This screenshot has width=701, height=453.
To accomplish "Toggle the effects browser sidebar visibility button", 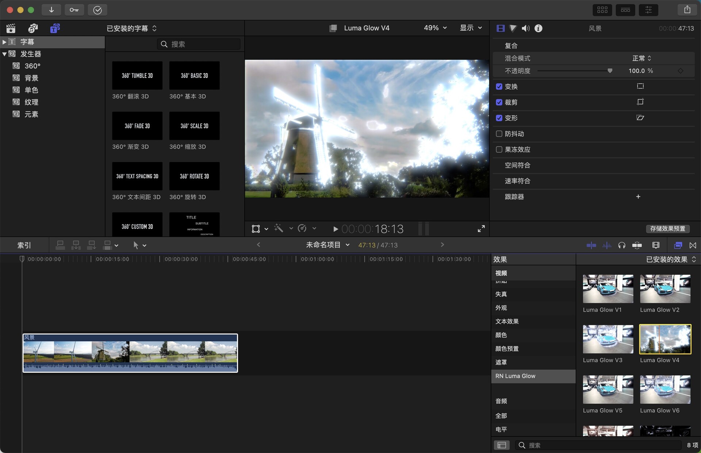I will click(x=502, y=445).
